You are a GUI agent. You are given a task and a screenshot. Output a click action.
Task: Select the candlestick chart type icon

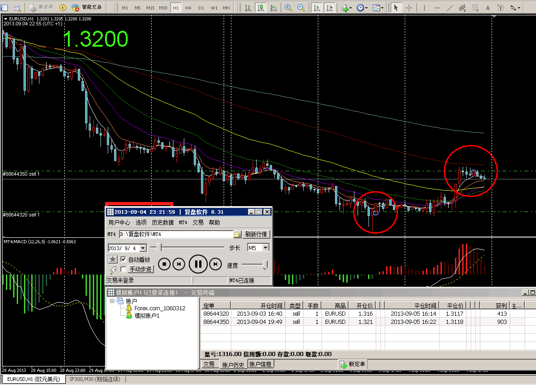(x=261, y=8)
